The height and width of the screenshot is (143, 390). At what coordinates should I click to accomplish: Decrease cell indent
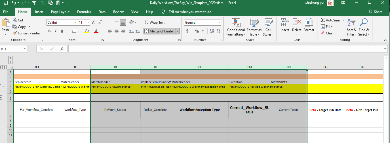132,31
